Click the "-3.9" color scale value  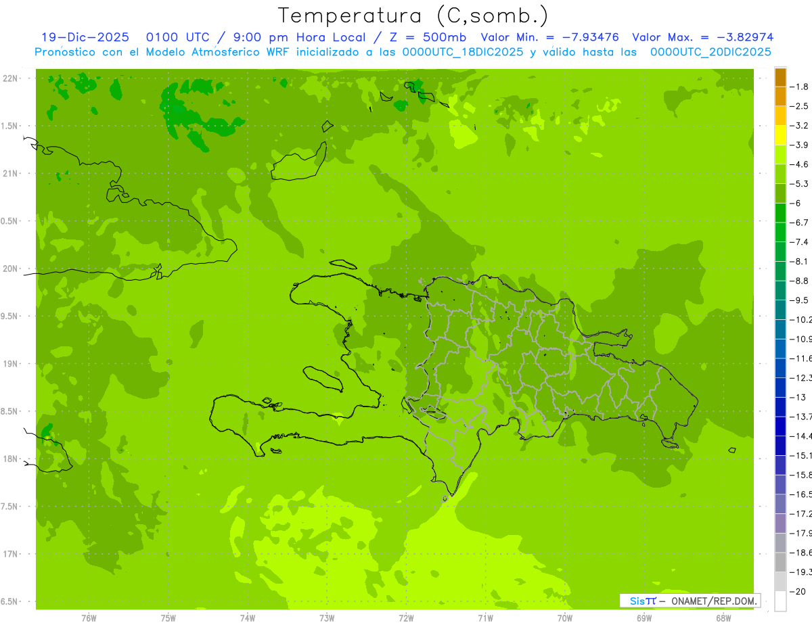point(799,145)
